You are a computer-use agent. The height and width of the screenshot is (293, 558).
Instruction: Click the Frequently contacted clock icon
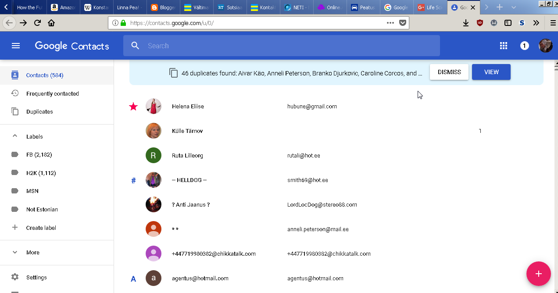[x=15, y=93]
